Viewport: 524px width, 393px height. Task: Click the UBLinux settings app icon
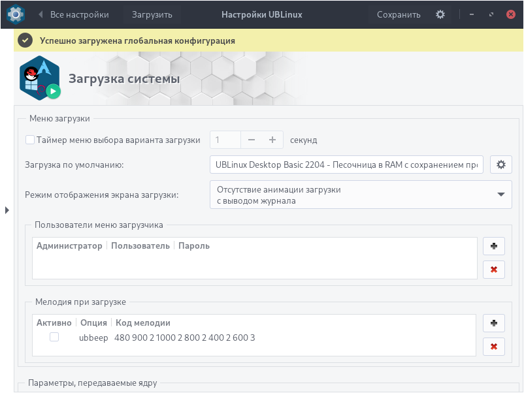16,14
